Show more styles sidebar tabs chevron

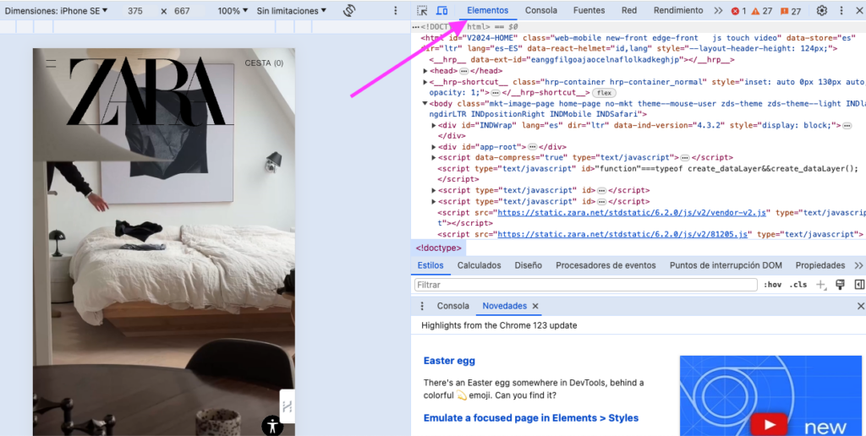858,265
